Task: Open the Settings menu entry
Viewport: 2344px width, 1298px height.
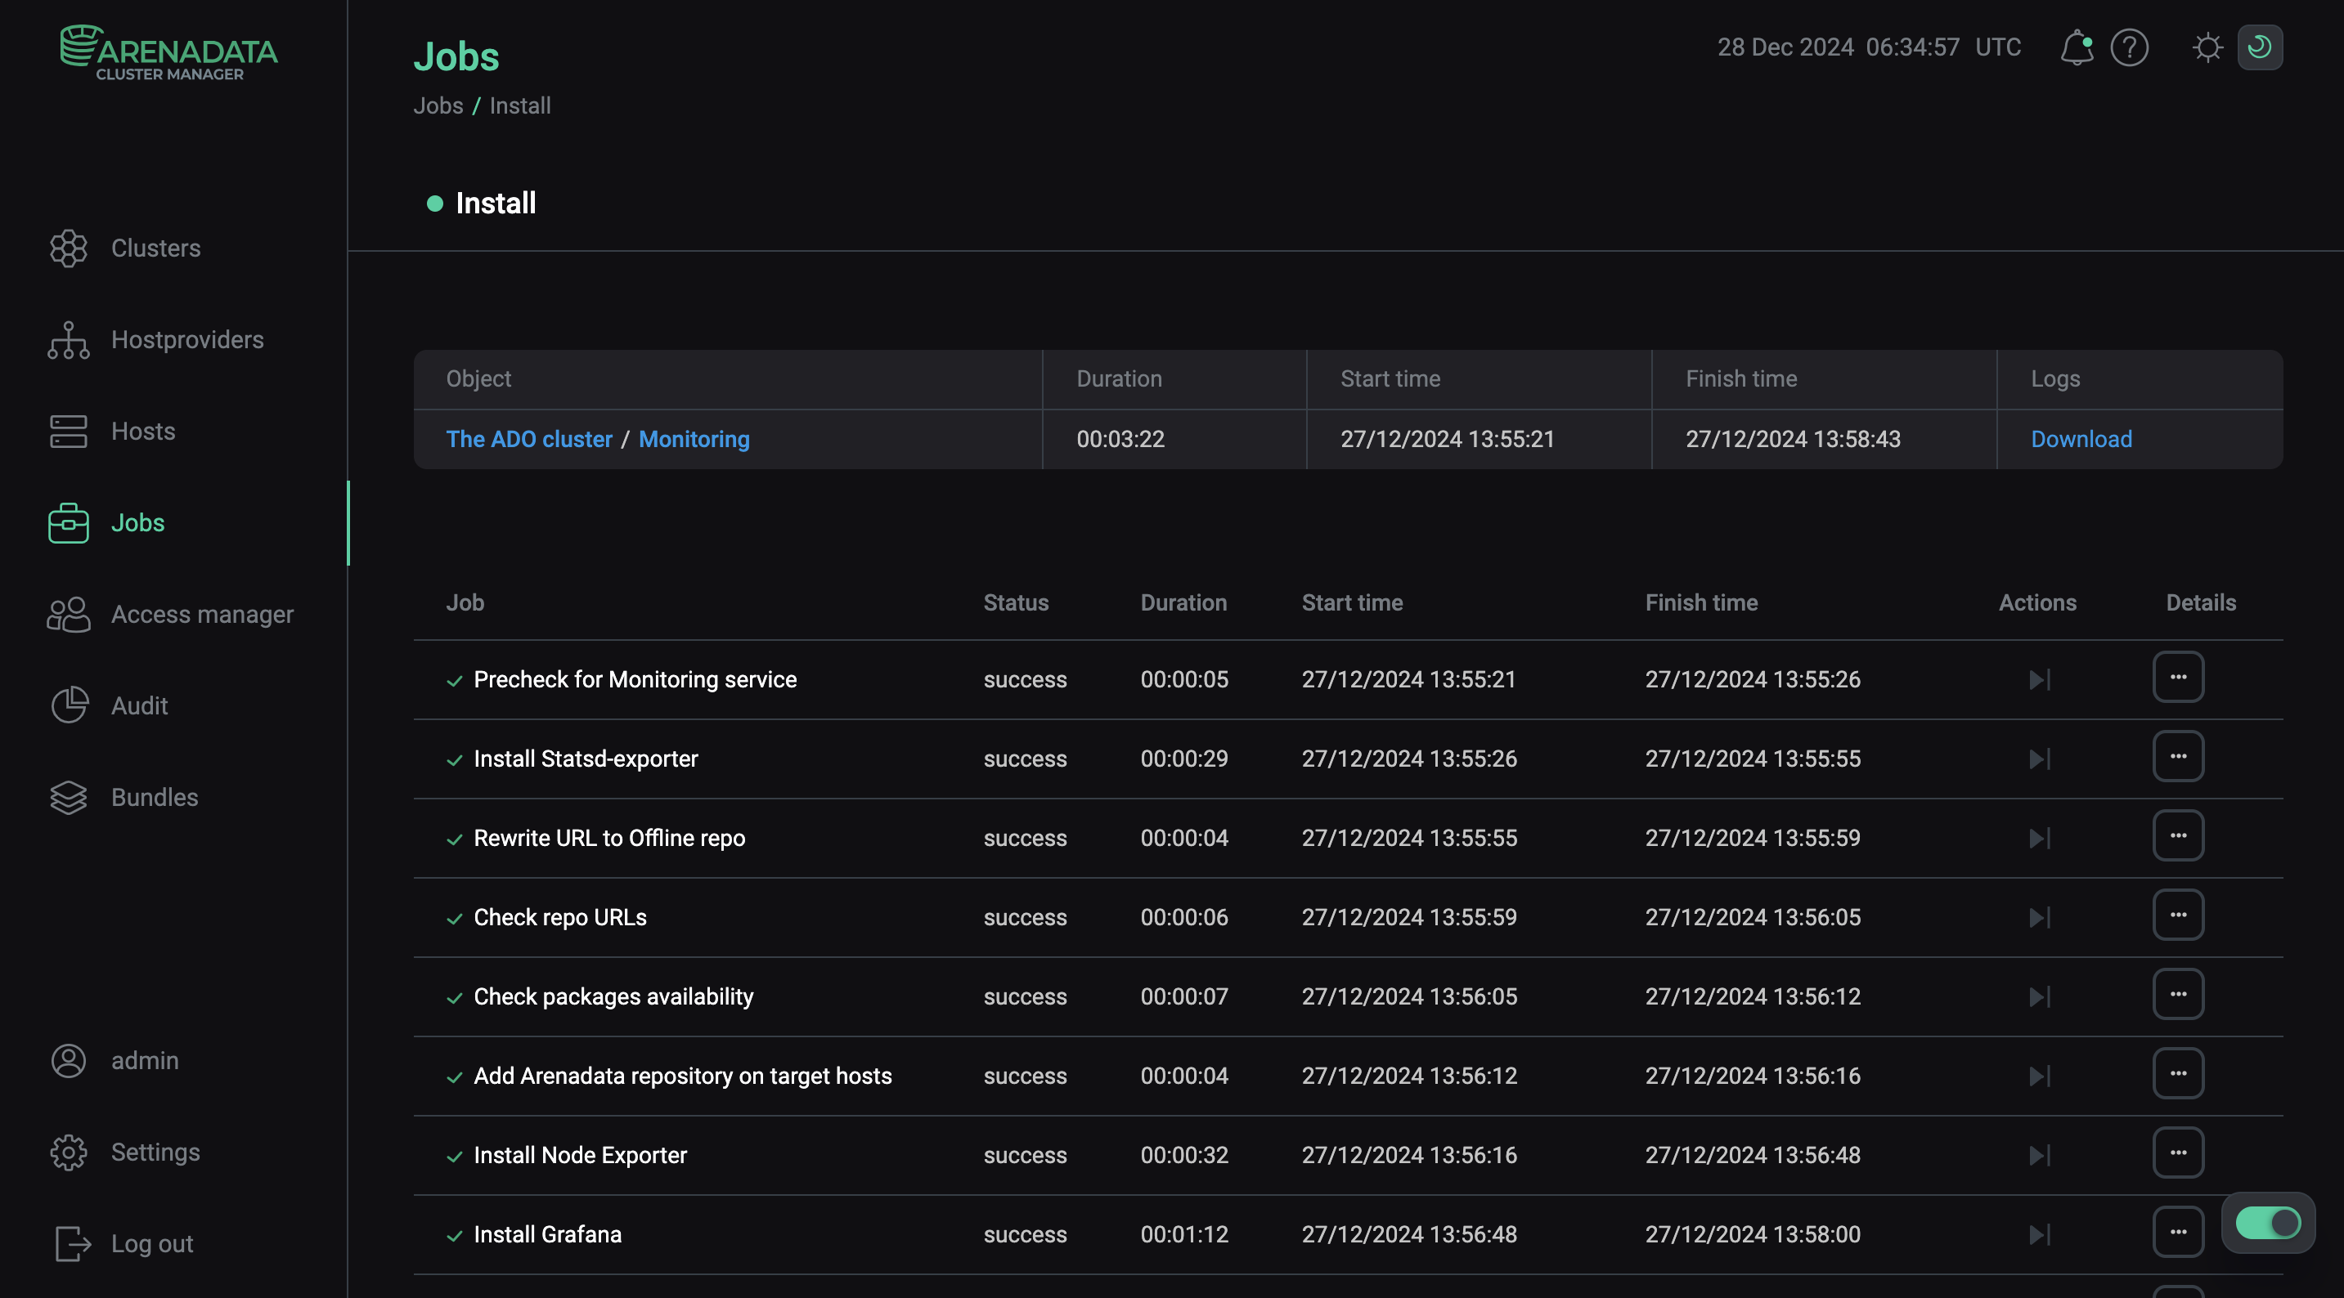Action: pos(155,1152)
